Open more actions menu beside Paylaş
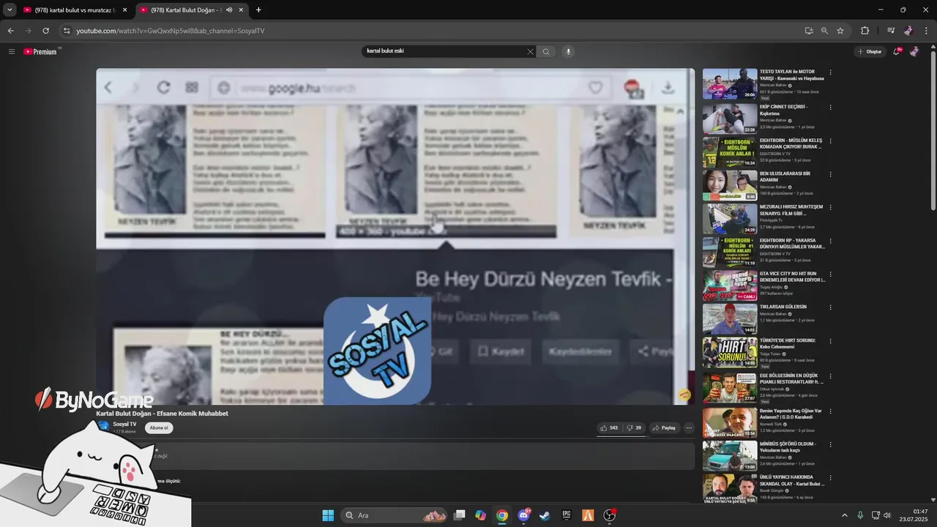Image resolution: width=937 pixels, height=527 pixels. pyautogui.click(x=689, y=427)
